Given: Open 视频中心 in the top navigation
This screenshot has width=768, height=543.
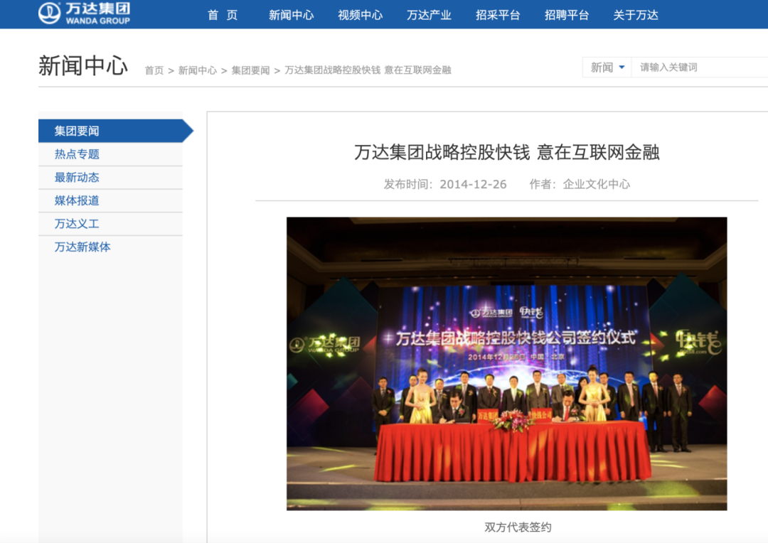Looking at the screenshot, I should [x=360, y=15].
